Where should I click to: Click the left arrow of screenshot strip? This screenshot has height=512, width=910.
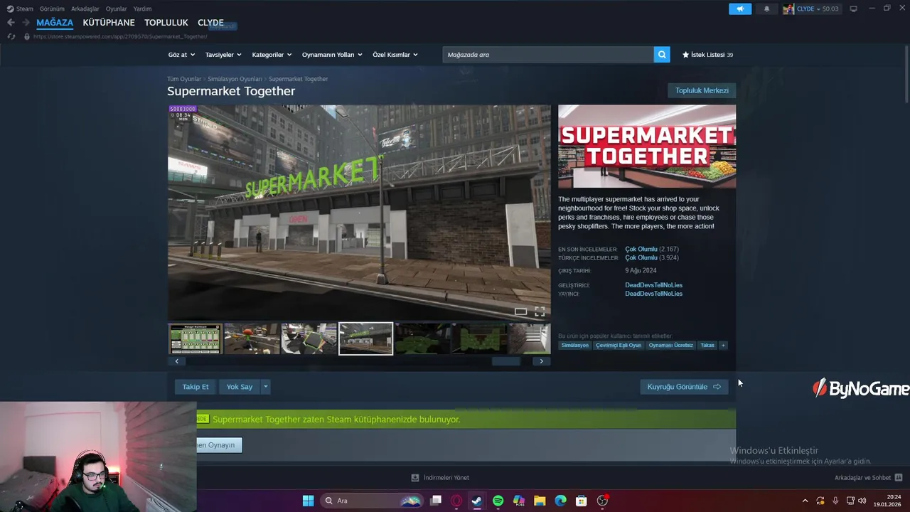click(176, 361)
